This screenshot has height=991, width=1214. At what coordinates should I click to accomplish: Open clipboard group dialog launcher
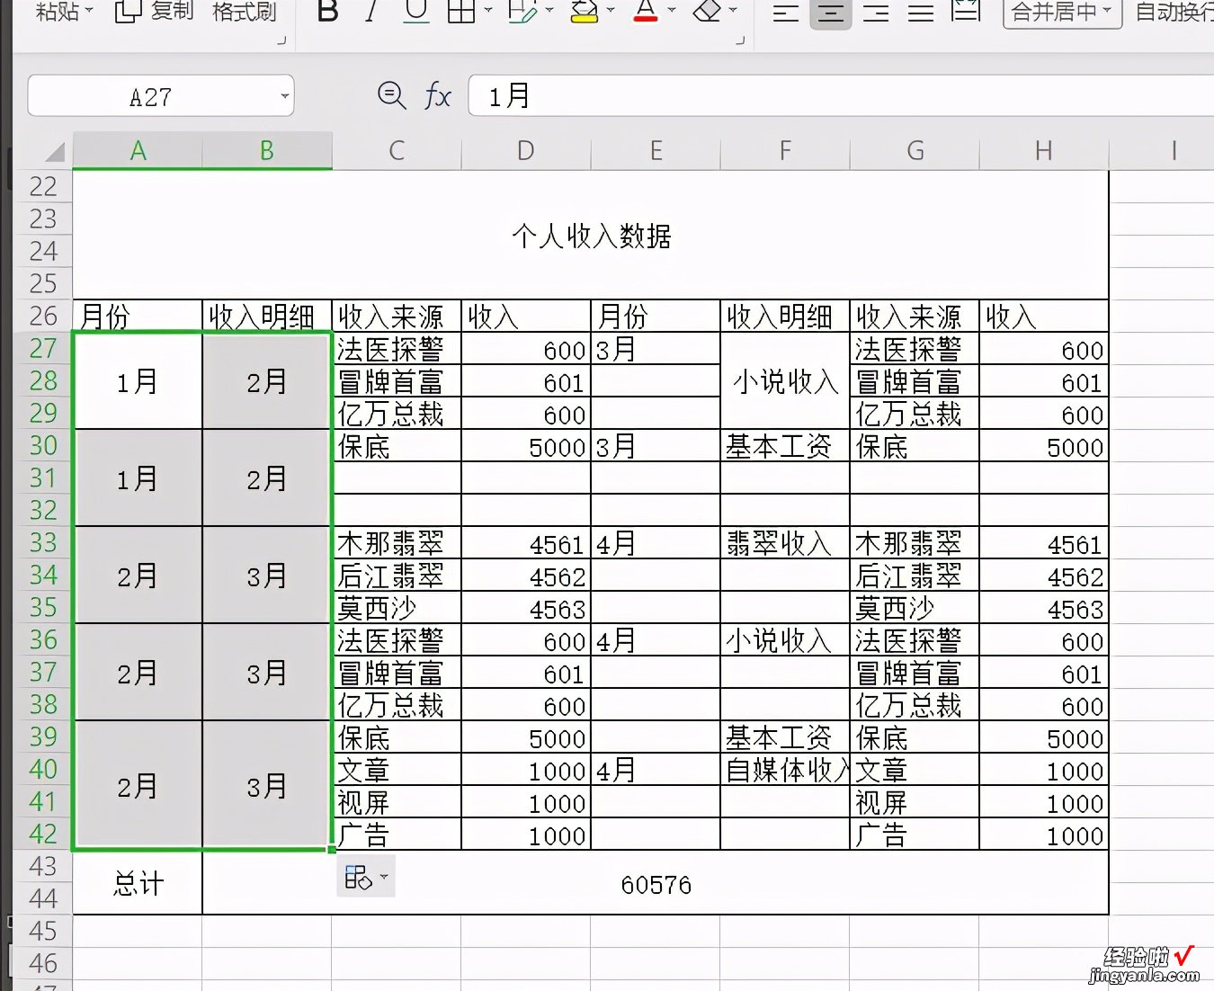(281, 40)
